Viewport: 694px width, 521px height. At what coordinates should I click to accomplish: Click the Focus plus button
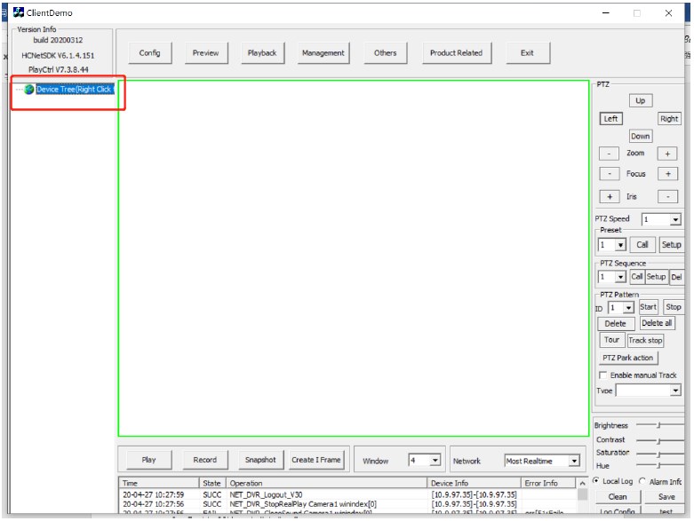click(x=667, y=174)
